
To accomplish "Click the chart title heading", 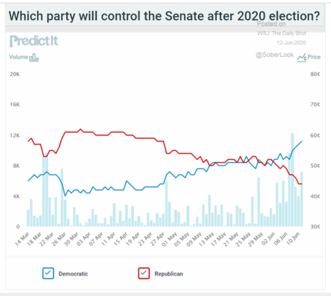I will [164, 16].
